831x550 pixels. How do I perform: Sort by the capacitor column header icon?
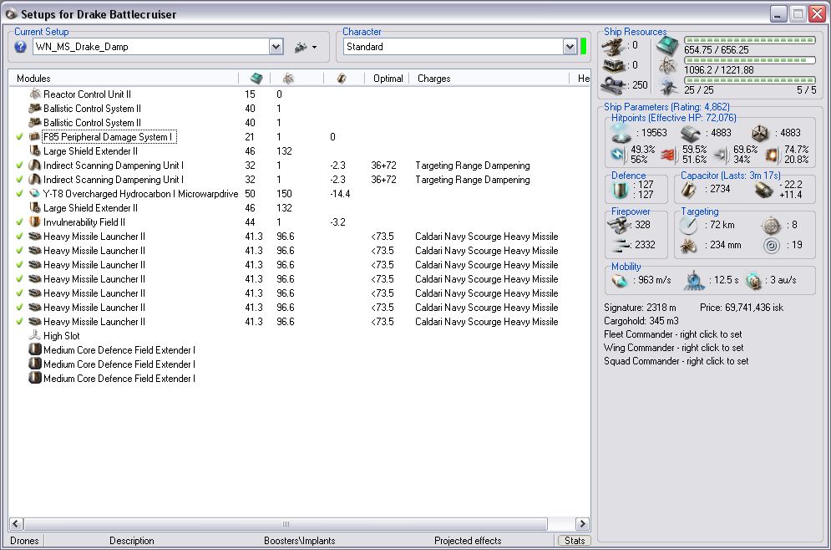[x=342, y=79]
